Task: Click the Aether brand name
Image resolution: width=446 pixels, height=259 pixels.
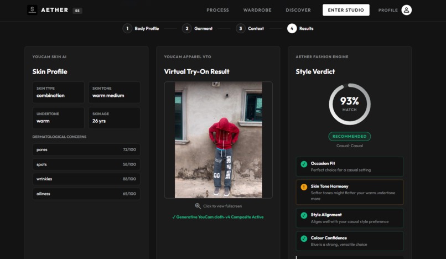Action: (x=55, y=10)
